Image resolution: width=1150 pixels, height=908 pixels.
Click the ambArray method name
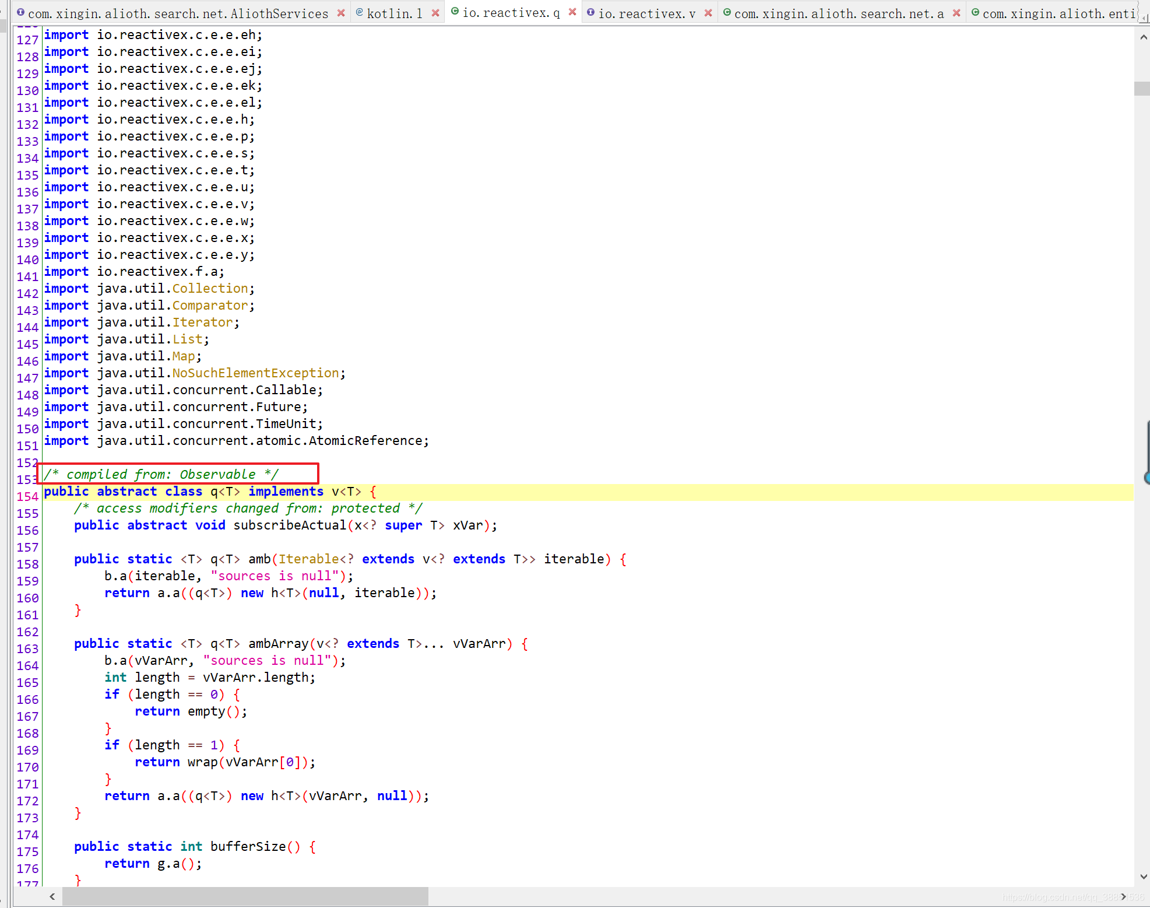pos(279,644)
